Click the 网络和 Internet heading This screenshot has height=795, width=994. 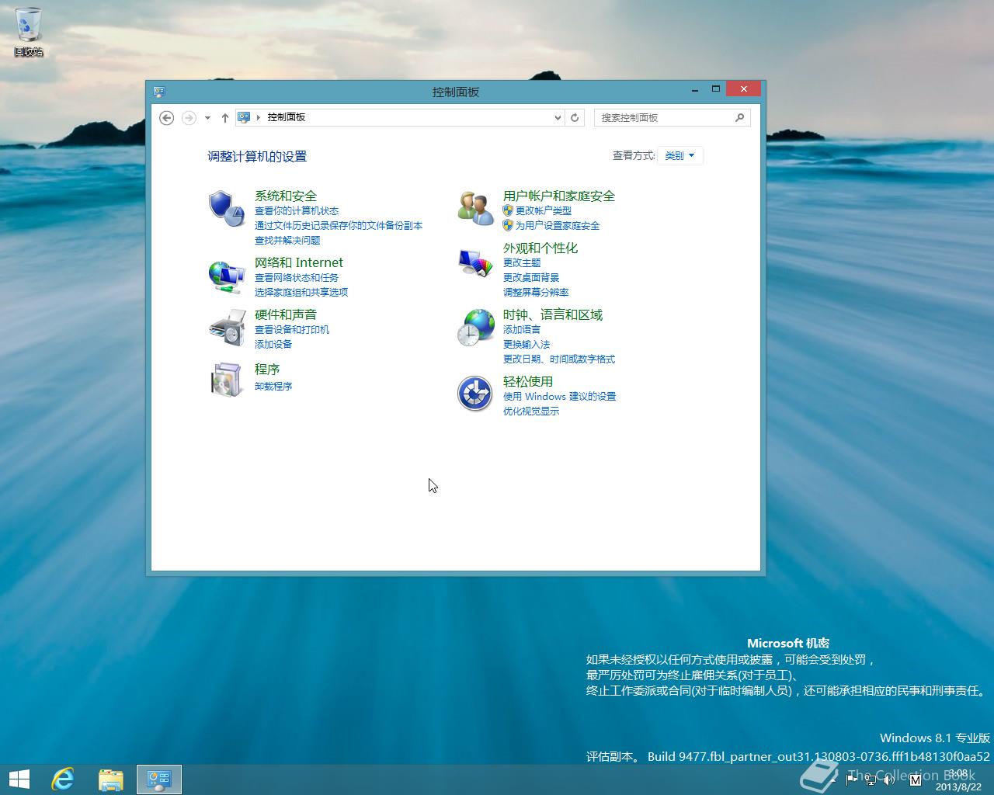click(x=299, y=262)
